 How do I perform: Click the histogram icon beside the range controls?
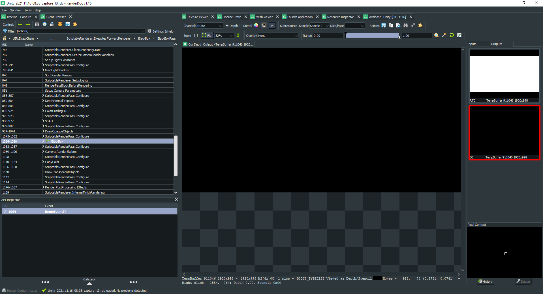(x=459, y=35)
